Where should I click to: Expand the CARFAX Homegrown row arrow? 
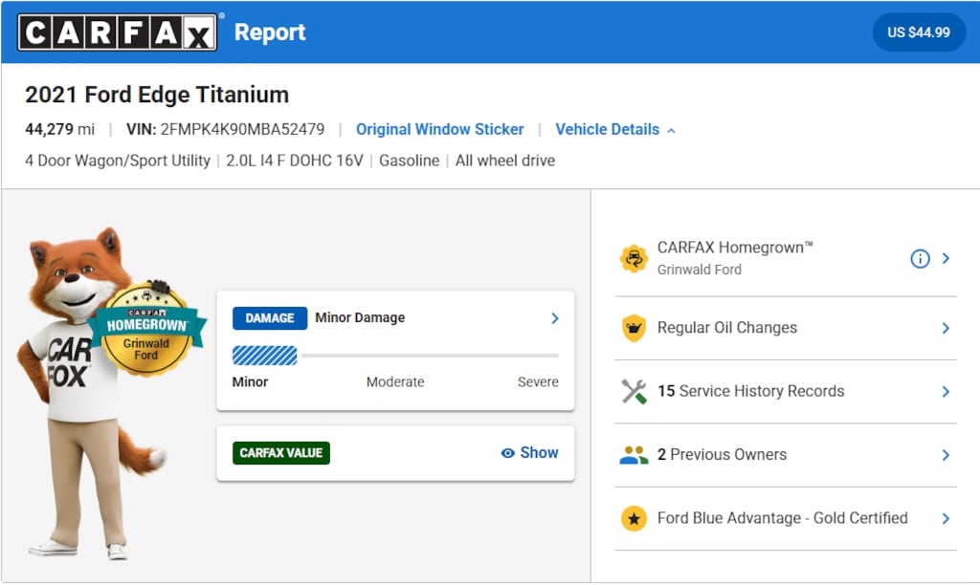coord(946,258)
